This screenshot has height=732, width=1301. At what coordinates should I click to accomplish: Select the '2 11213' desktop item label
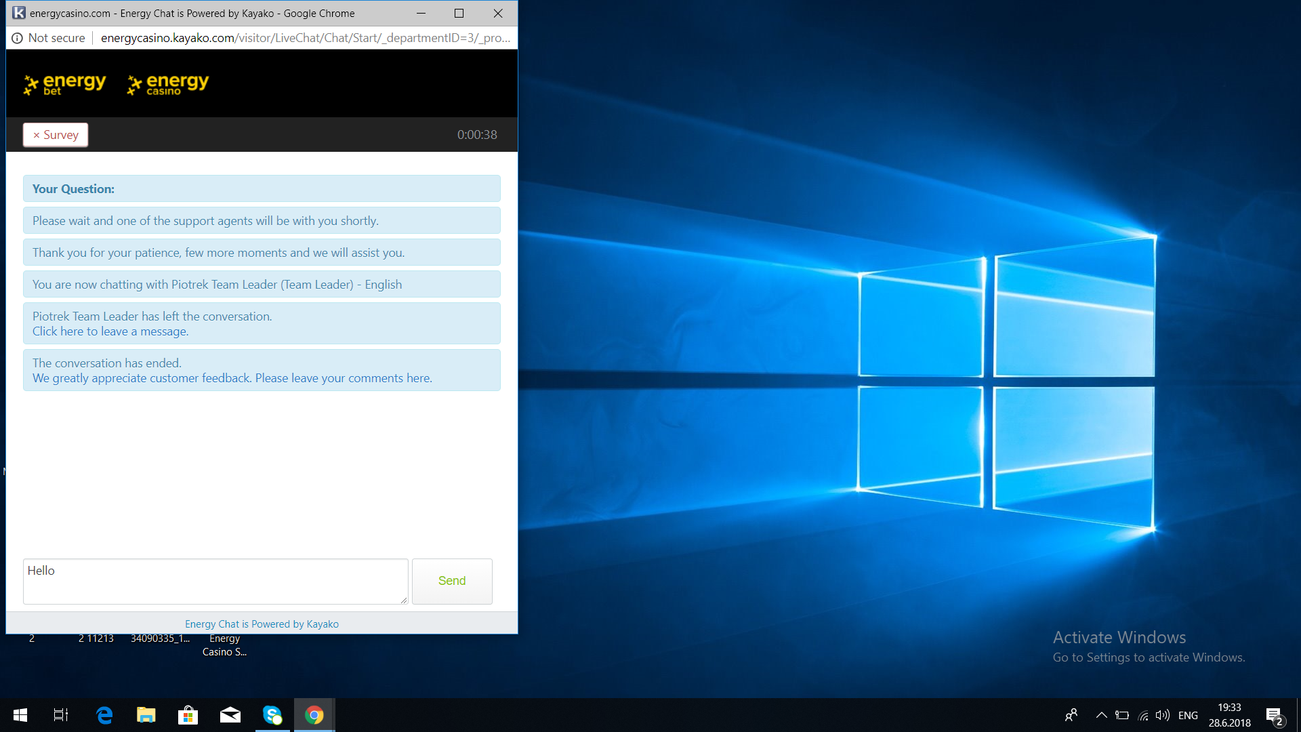tap(96, 638)
